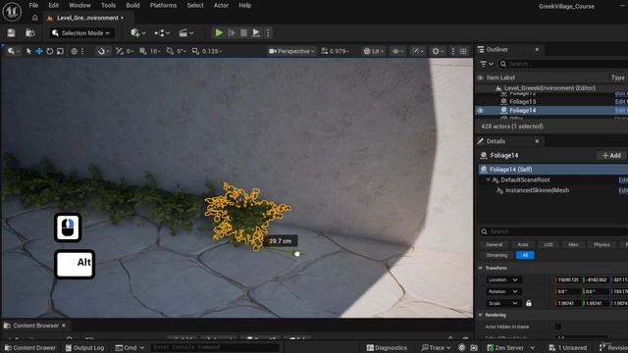Open the Build menu
This screenshot has width=628, height=353.
pos(132,6)
